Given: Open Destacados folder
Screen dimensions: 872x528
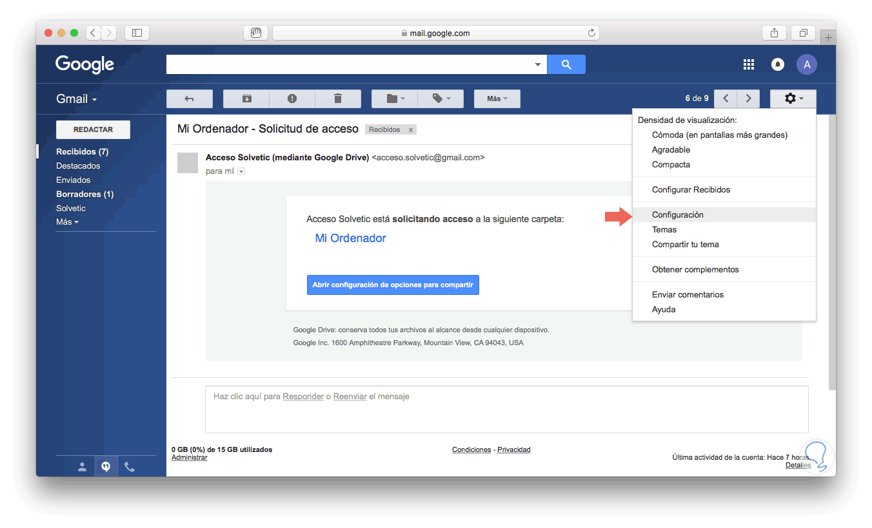Looking at the screenshot, I should tap(78, 166).
